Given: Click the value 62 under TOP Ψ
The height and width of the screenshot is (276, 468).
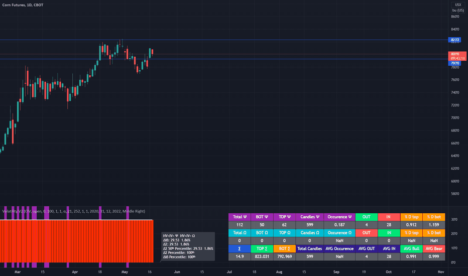Looking at the screenshot, I should tap(284, 225).
